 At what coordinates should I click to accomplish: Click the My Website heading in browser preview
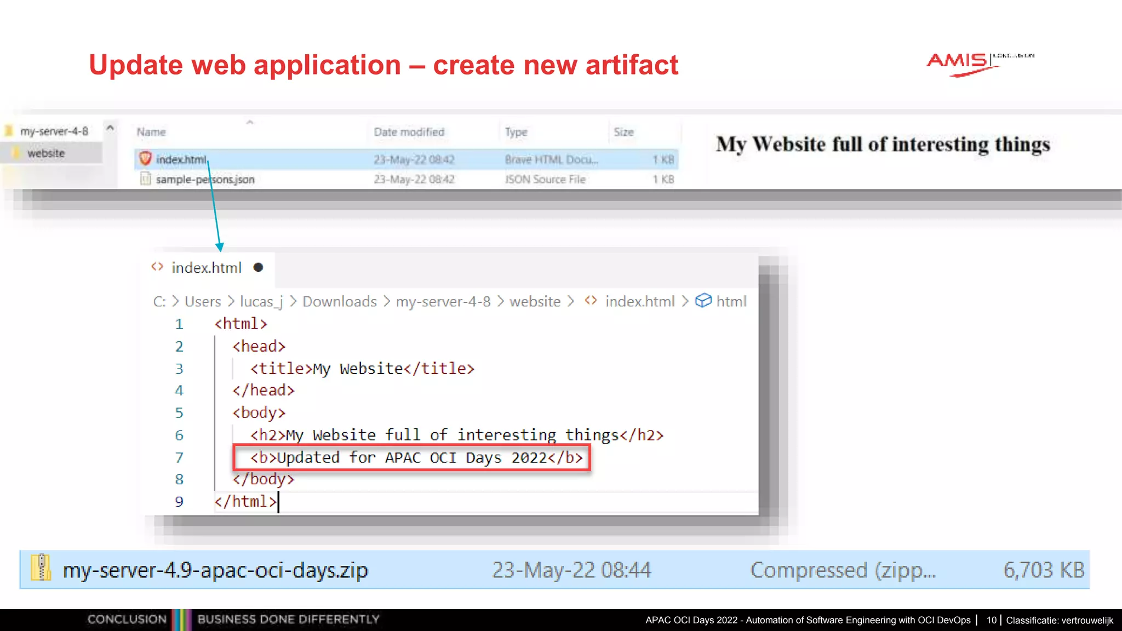point(883,145)
